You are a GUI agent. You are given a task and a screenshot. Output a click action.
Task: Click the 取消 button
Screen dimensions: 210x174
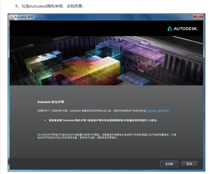click(189, 164)
